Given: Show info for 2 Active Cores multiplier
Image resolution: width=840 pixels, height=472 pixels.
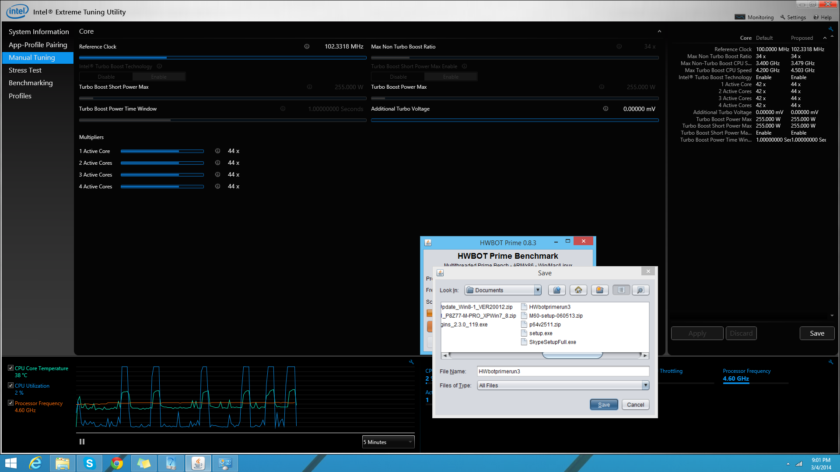Looking at the screenshot, I should tap(217, 163).
